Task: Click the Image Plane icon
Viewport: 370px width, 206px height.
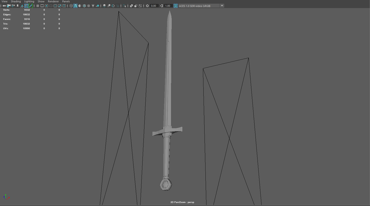Action: click(x=22, y=6)
